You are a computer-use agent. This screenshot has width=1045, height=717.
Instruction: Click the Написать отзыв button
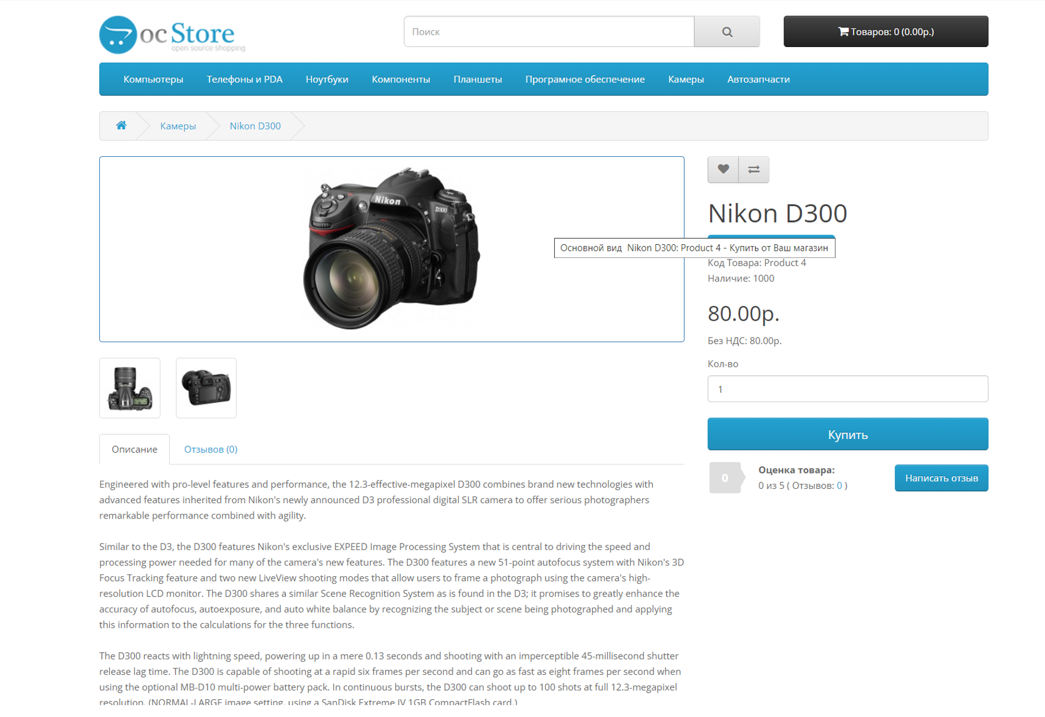click(x=941, y=478)
